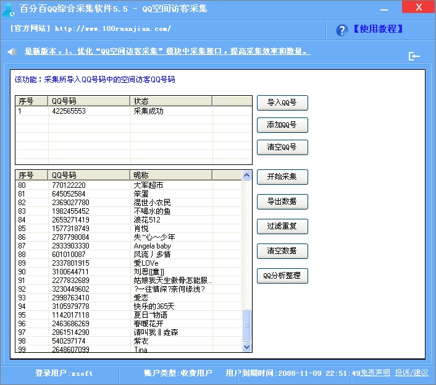
Task: Select the 笨蛋 nickname row
Action: [128, 194]
